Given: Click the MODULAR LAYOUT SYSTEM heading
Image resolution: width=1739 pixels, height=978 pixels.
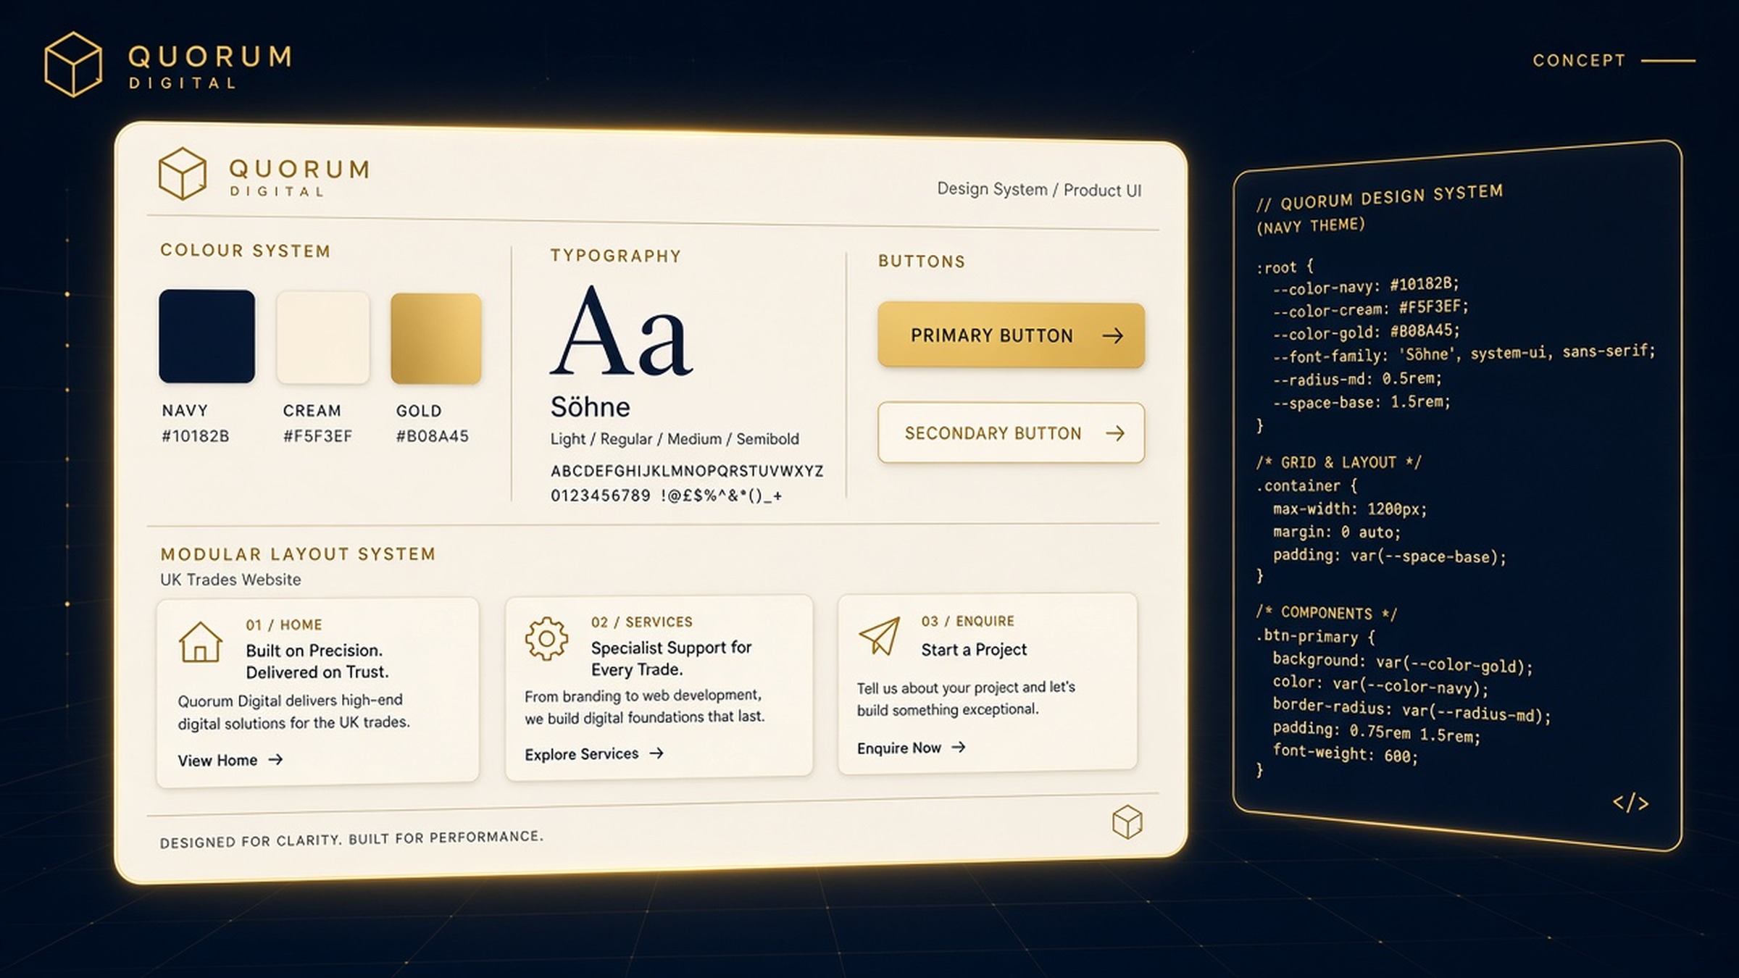Looking at the screenshot, I should [x=298, y=554].
